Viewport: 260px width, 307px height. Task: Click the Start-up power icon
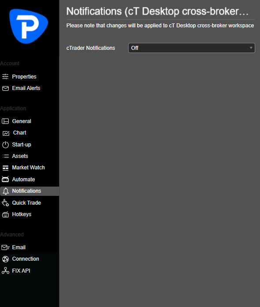coord(5,145)
